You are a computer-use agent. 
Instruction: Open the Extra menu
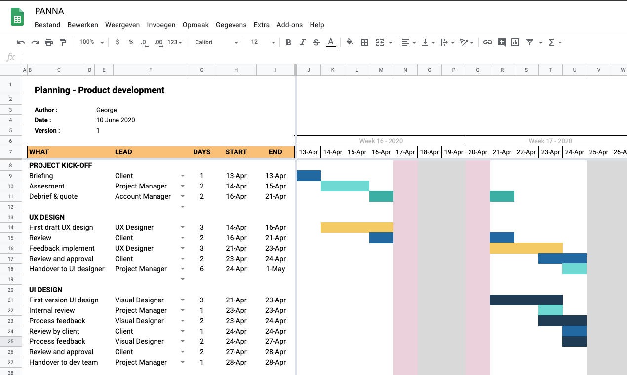pos(262,25)
